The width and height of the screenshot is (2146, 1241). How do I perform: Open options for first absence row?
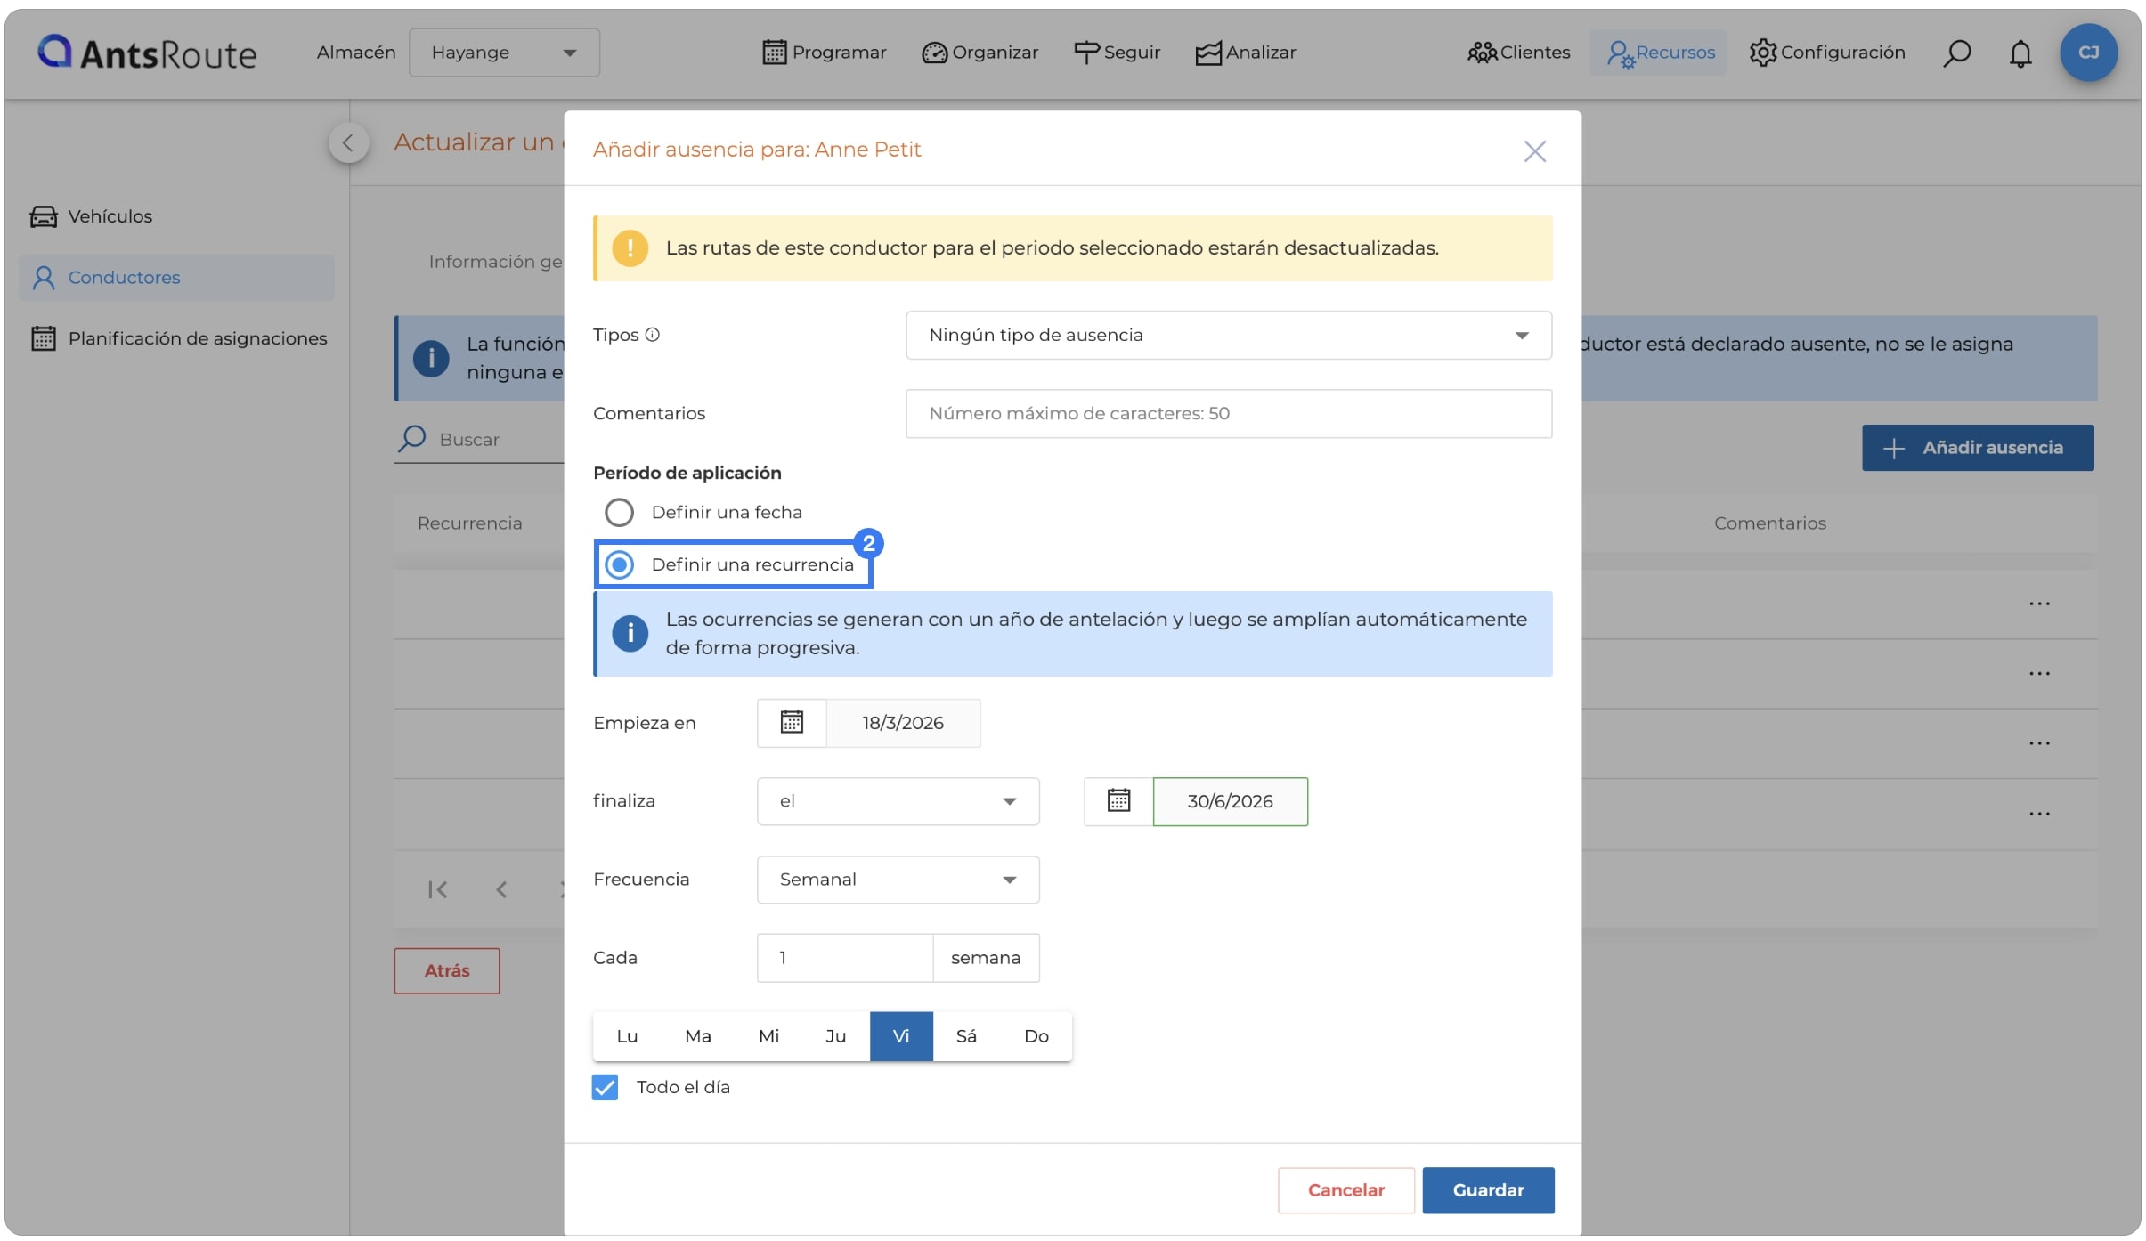tap(2039, 604)
